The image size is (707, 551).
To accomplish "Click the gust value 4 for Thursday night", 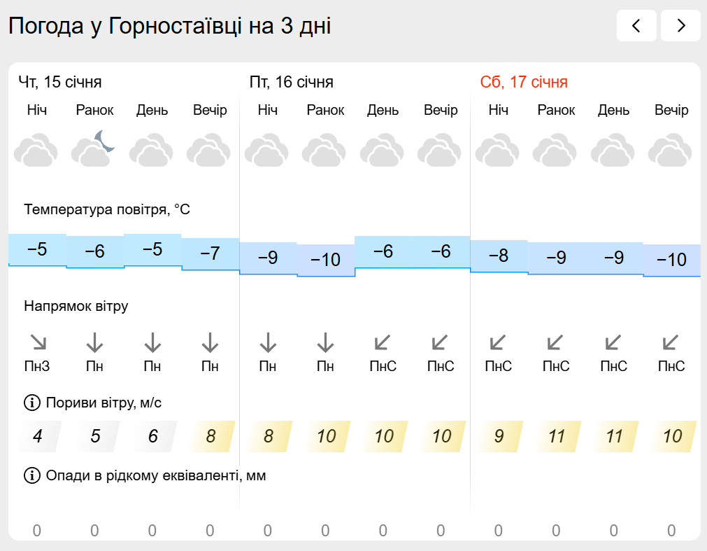I will tap(37, 436).
